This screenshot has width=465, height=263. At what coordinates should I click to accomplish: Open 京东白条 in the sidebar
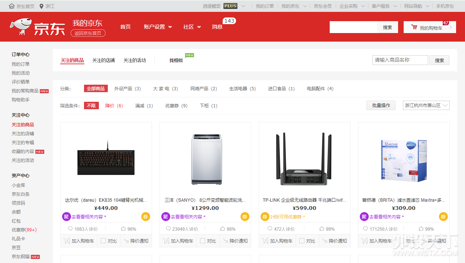click(20, 194)
